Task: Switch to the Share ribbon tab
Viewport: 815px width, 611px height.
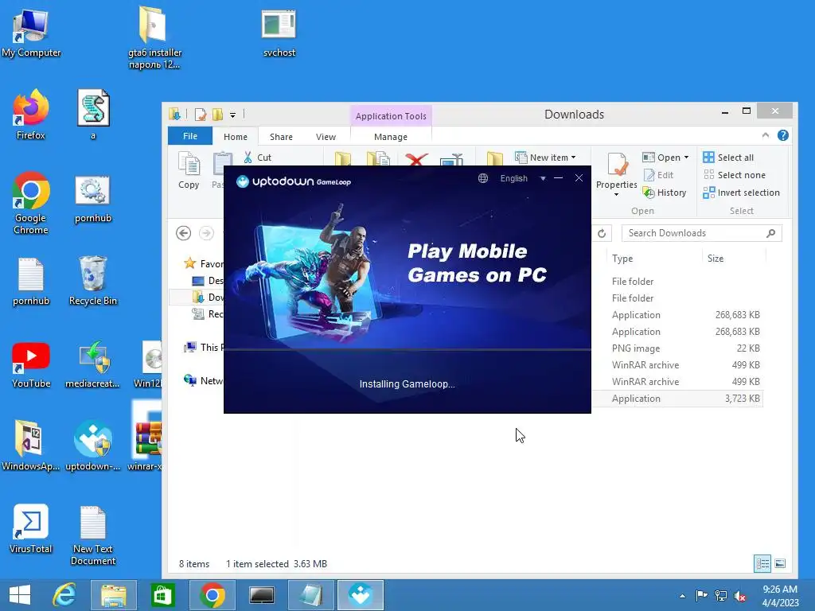Action: pyautogui.click(x=281, y=137)
